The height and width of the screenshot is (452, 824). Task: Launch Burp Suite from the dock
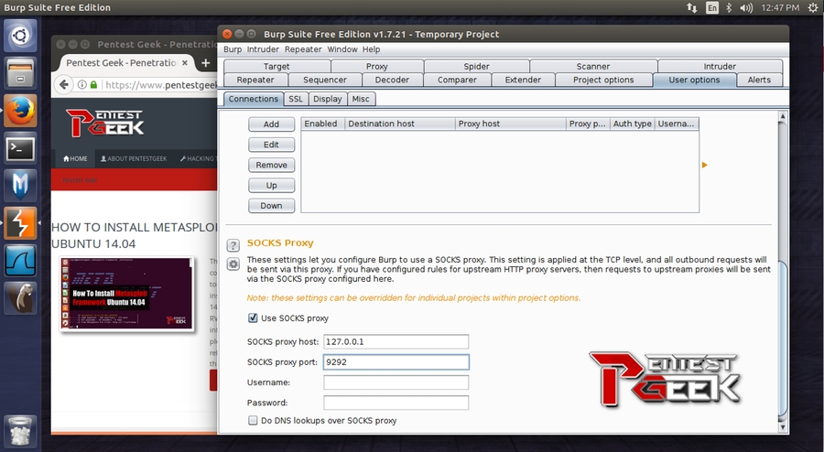[x=20, y=222]
